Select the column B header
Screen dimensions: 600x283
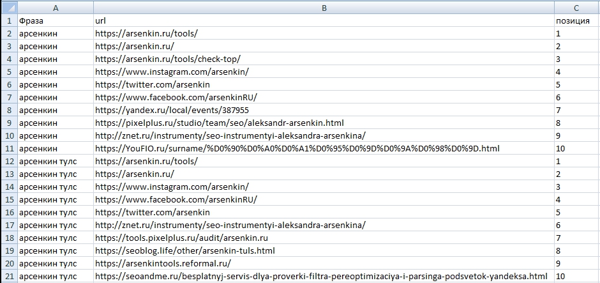[x=323, y=7]
